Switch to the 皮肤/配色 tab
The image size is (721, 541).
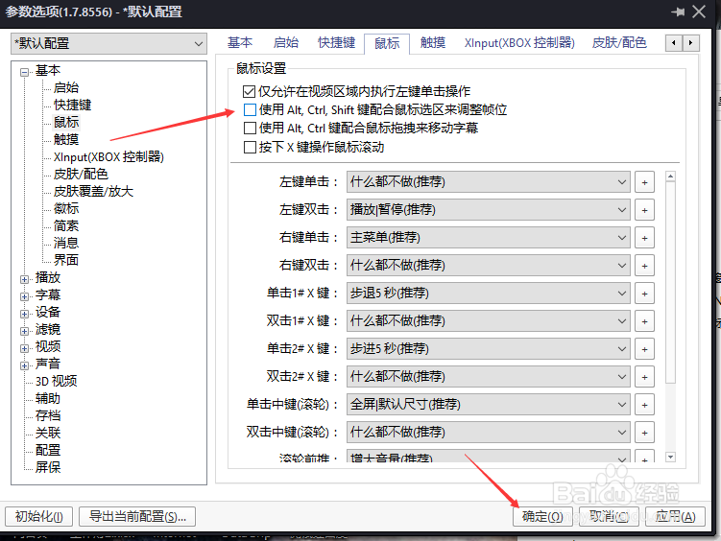coord(619,43)
